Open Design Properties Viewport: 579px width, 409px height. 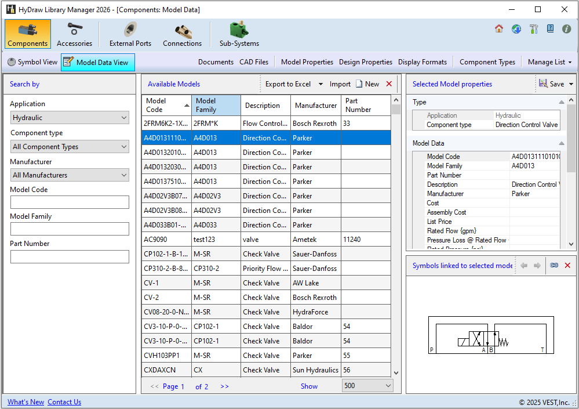366,62
